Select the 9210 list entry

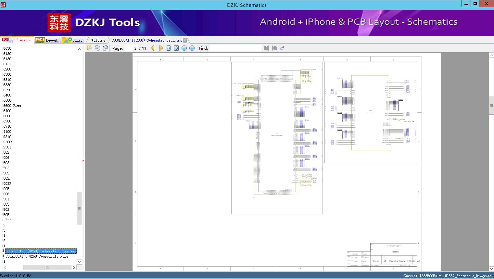coord(7,137)
